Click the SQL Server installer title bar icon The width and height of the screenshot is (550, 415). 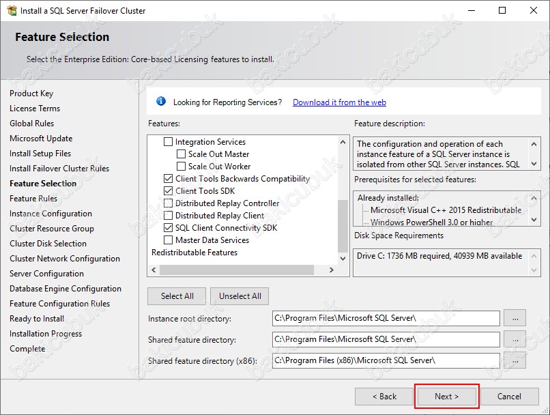coord(12,10)
